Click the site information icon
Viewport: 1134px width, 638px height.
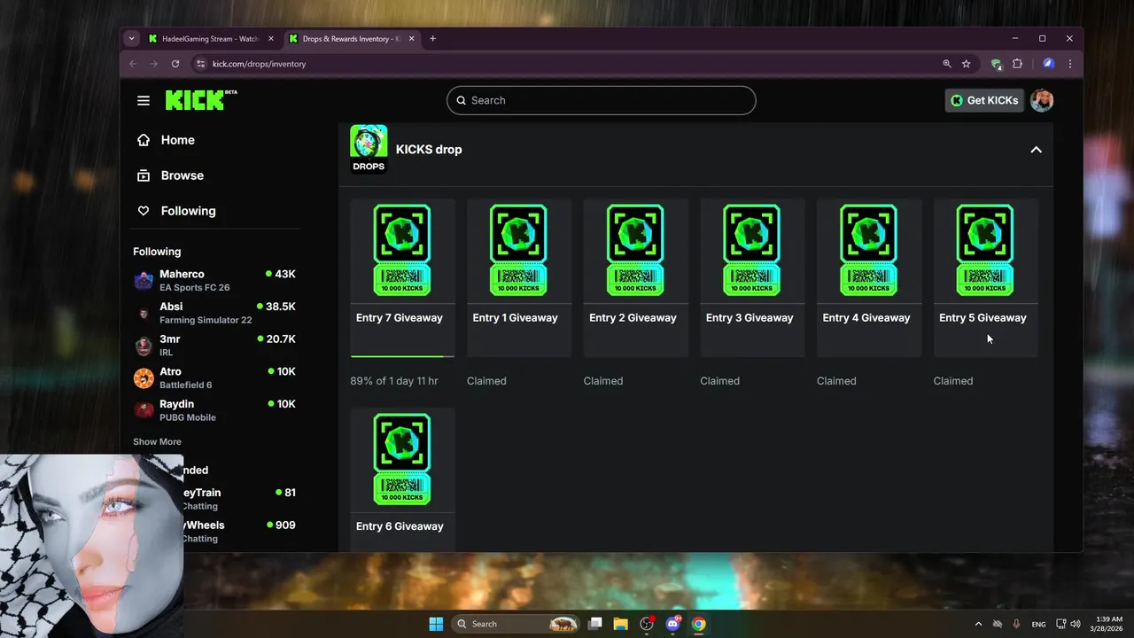[x=200, y=64]
